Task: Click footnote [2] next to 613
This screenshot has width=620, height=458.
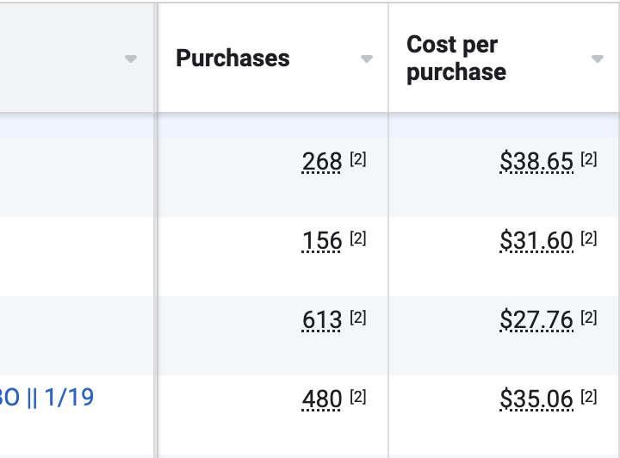Action: point(358,318)
